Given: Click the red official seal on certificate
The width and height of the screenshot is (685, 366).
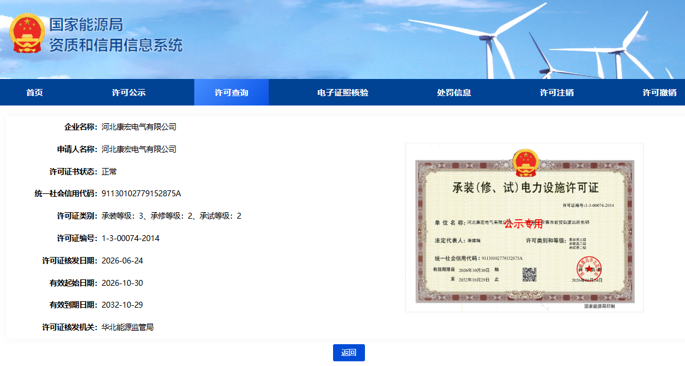Looking at the screenshot, I should coord(589,269).
